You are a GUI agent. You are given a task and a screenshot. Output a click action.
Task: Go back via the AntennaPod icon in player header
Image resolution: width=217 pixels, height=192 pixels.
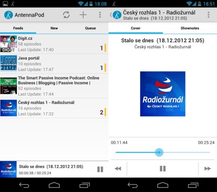point(115,15)
